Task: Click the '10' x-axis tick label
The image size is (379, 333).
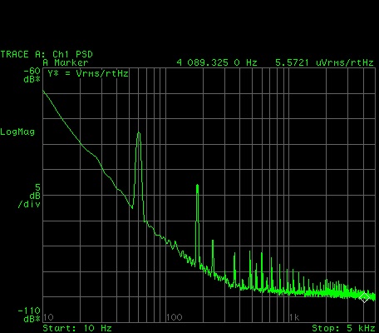Action: [48, 317]
